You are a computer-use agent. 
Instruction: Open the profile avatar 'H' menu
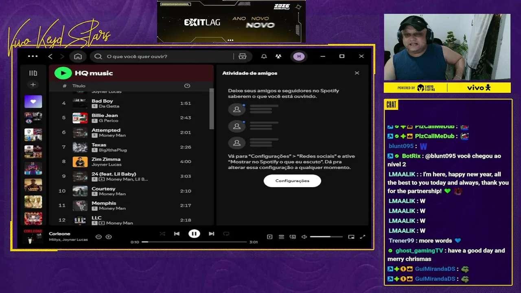299,56
